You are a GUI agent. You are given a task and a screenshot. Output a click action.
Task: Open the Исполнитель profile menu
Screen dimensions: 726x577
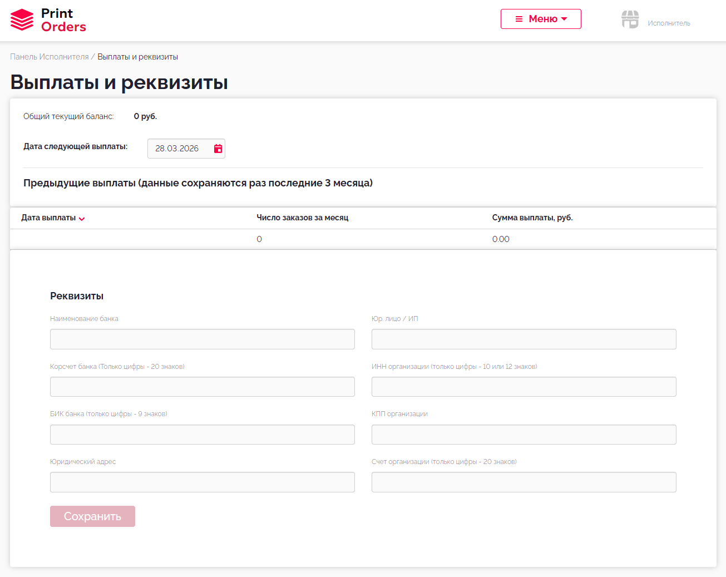tap(669, 23)
